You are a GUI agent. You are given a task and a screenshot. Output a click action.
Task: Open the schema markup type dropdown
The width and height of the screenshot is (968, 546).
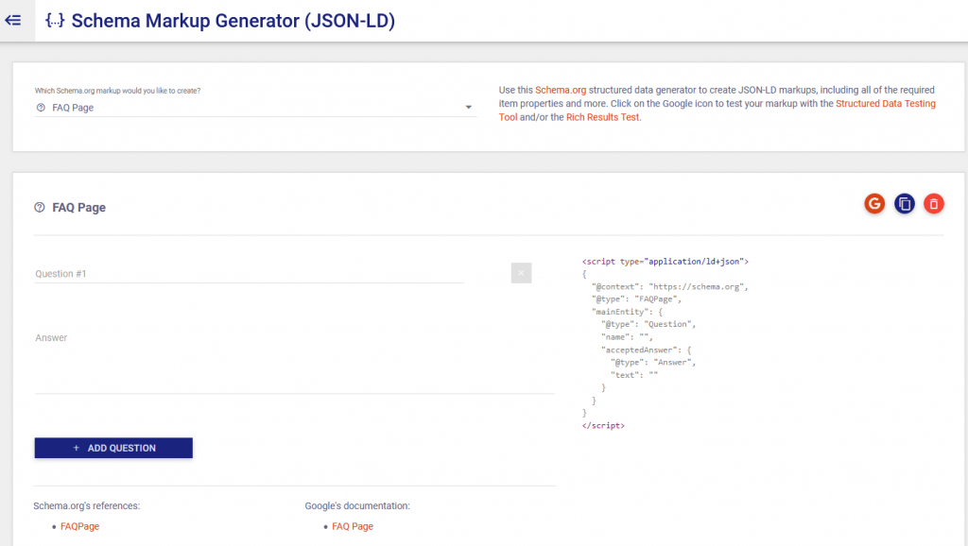255,108
